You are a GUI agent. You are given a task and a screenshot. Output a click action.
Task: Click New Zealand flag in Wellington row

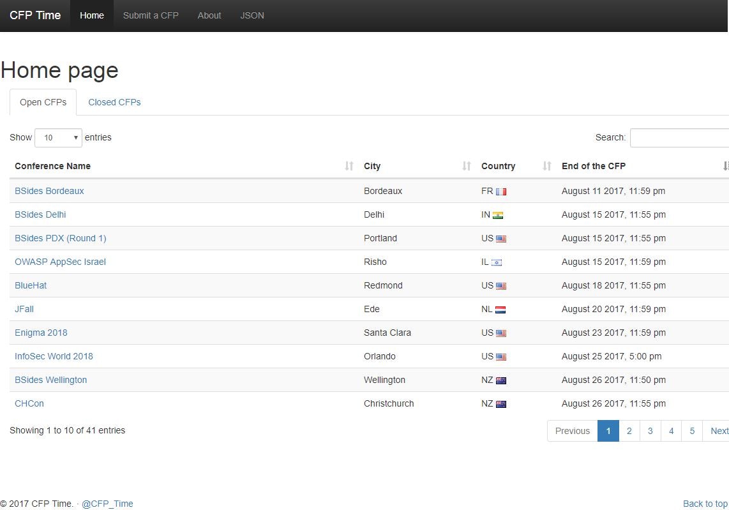pos(500,381)
